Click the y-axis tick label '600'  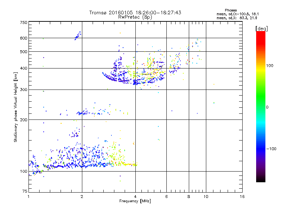[24, 38]
